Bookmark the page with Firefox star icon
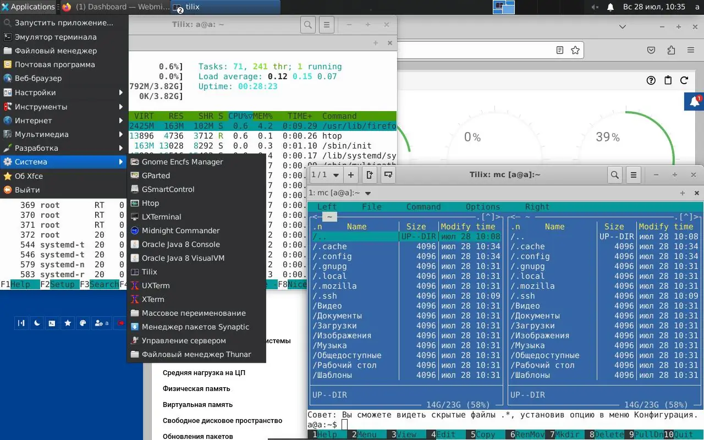Viewport: 704px width, 440px height. pos(575,50)
